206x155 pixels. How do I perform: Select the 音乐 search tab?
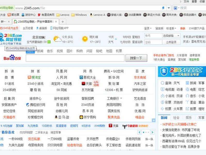[50, 51]
